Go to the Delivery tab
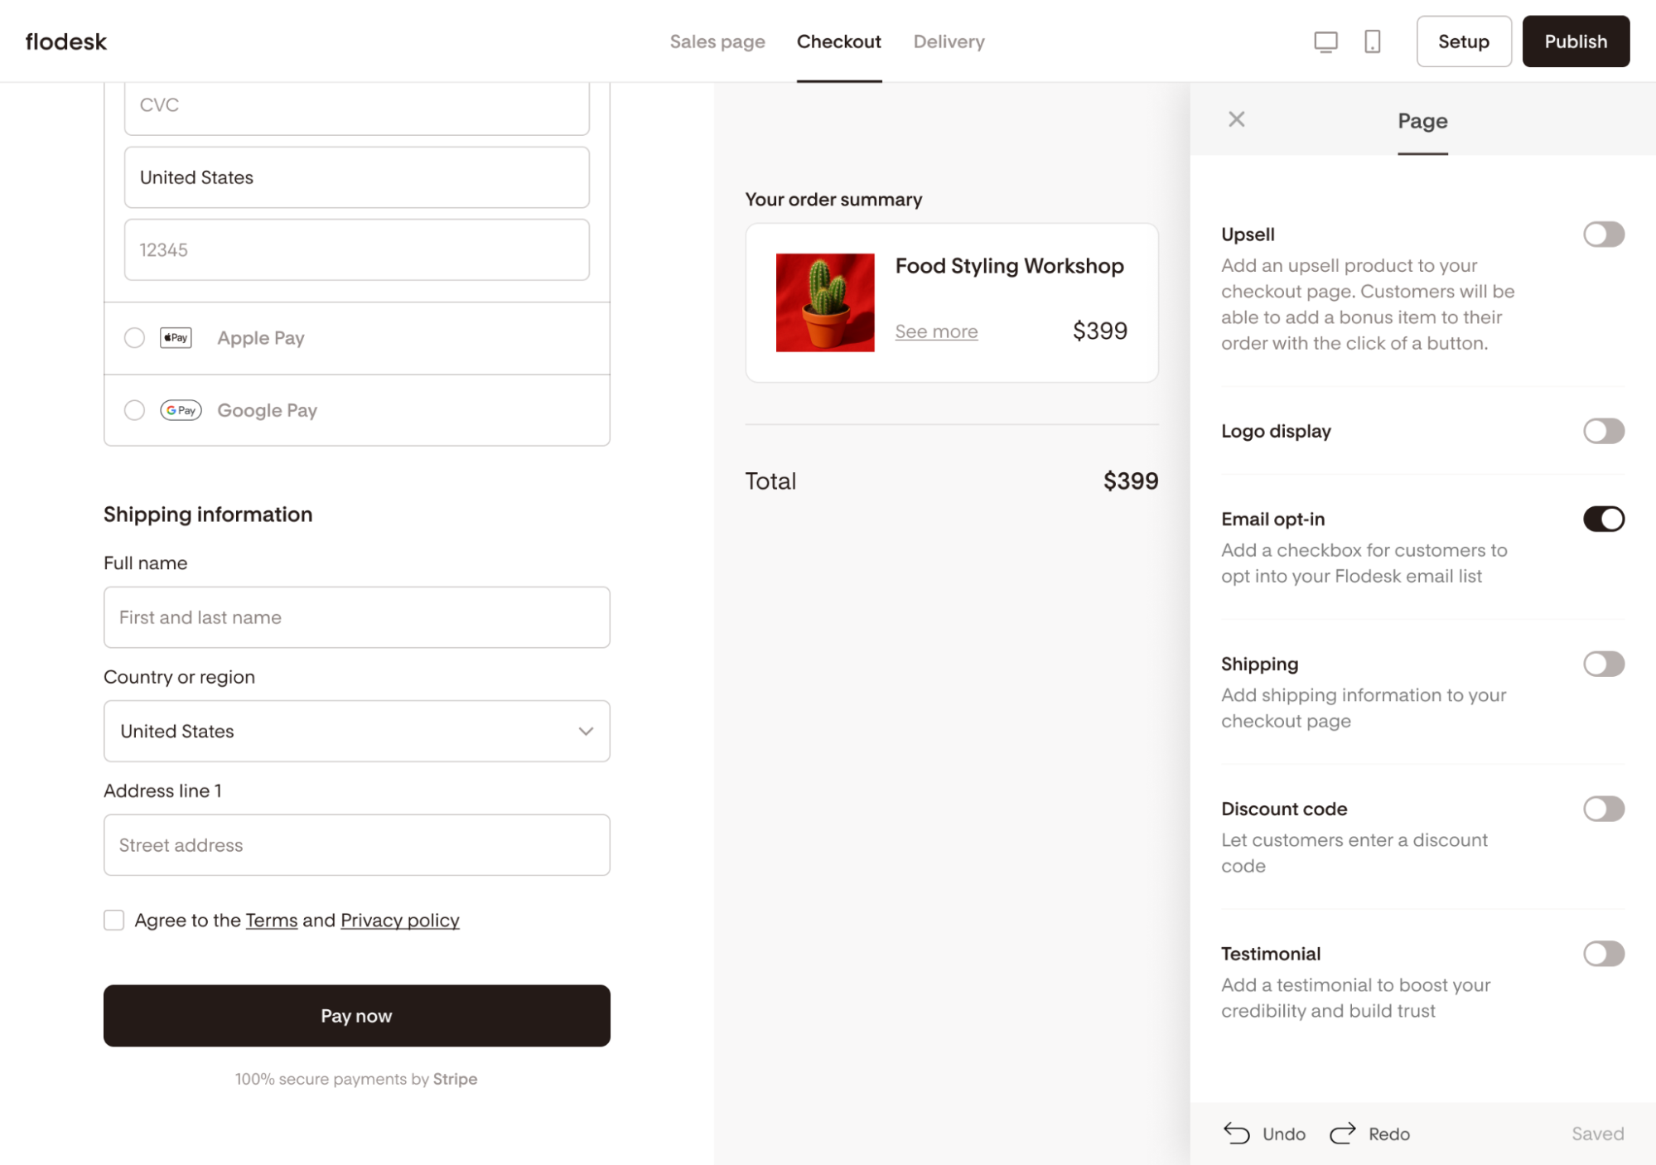This screenshot has height=1165, width=1656. [949, 41]
